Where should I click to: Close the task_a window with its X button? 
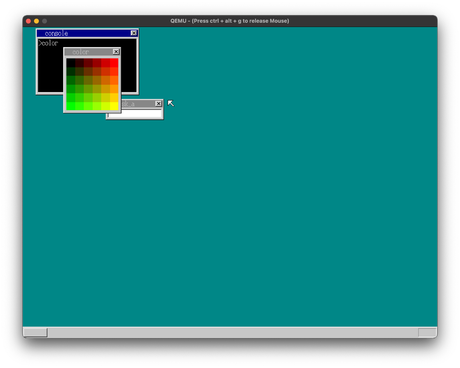[x=159, y=104]
